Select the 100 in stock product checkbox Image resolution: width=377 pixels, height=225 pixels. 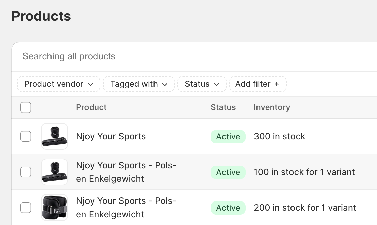click(26, 172)
